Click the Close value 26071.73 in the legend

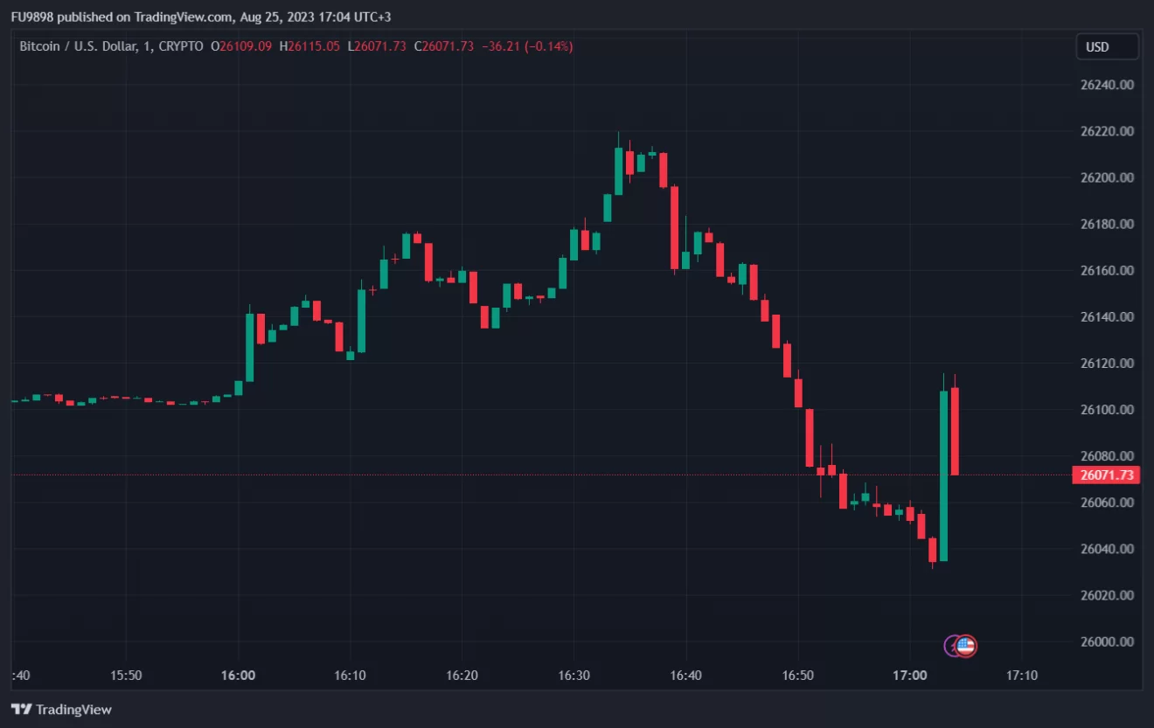tap(448, 46)
